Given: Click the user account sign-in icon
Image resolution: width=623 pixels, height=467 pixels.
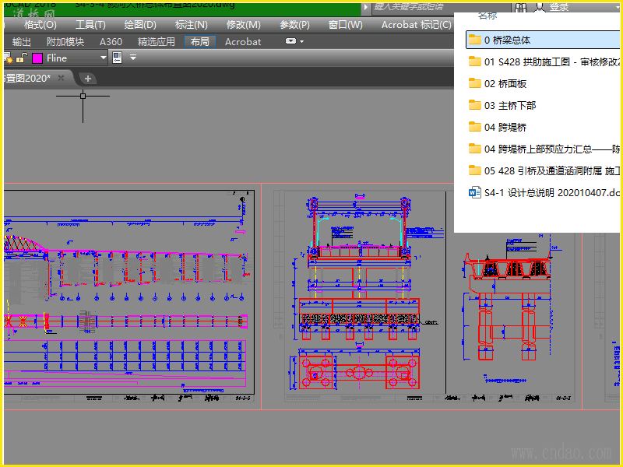Looking at the screenshot, I should pyautogui.click(x=540, y=7).
